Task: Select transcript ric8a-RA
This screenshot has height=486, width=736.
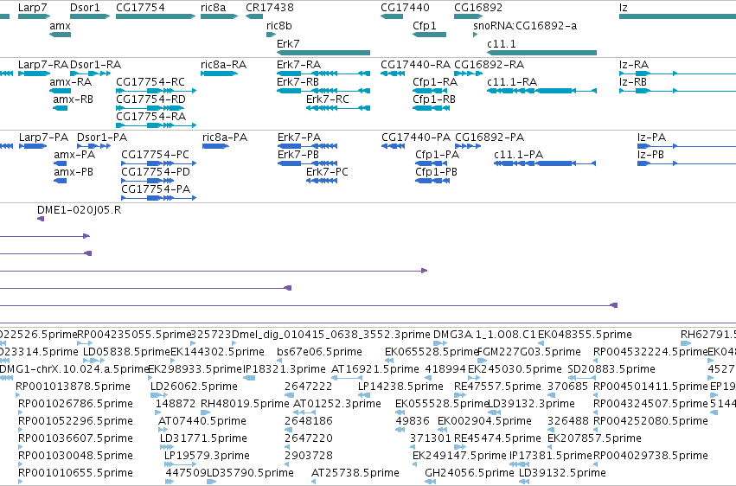Action: (x=219, y=74)
